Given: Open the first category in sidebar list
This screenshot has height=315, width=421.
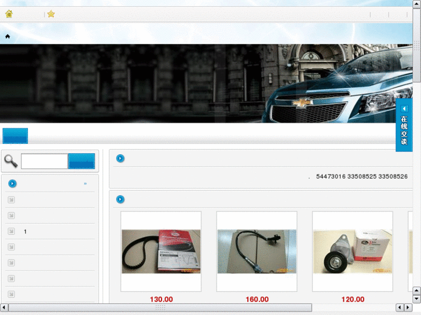Looking at the screenshot, I should coord(11,200).
